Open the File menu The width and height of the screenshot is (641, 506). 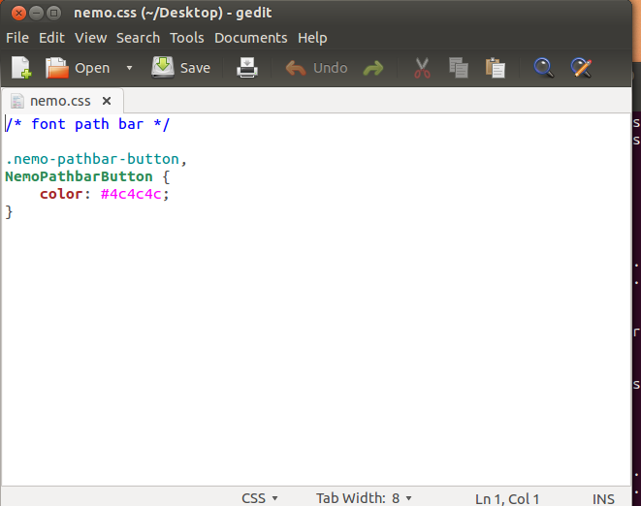pyautogui.click(x=17, y=38)
